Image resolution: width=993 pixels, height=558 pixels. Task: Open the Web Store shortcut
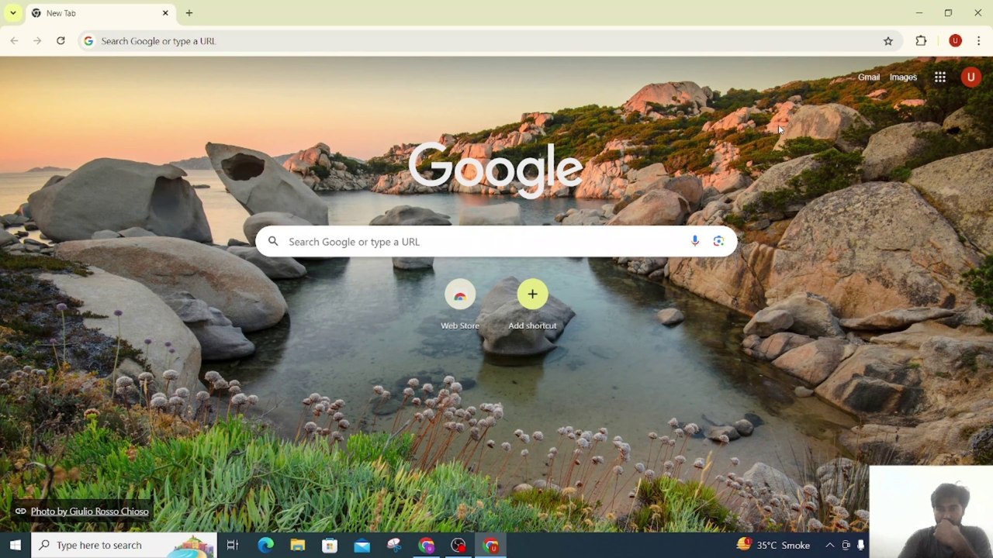(x=460, y=294)
